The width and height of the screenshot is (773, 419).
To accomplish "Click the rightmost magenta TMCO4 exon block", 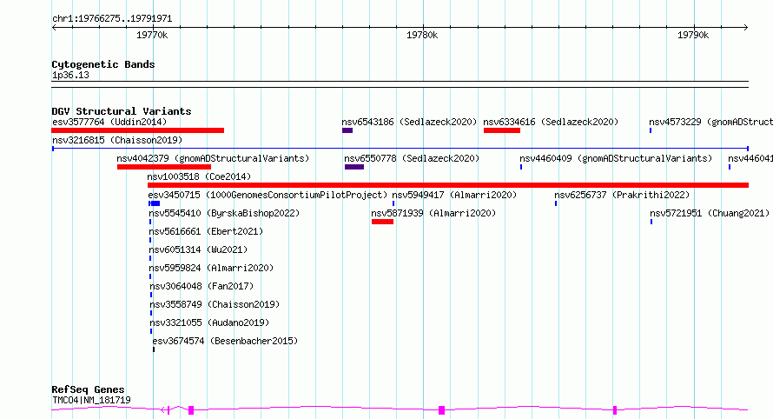I will click(x=615, y=410).
